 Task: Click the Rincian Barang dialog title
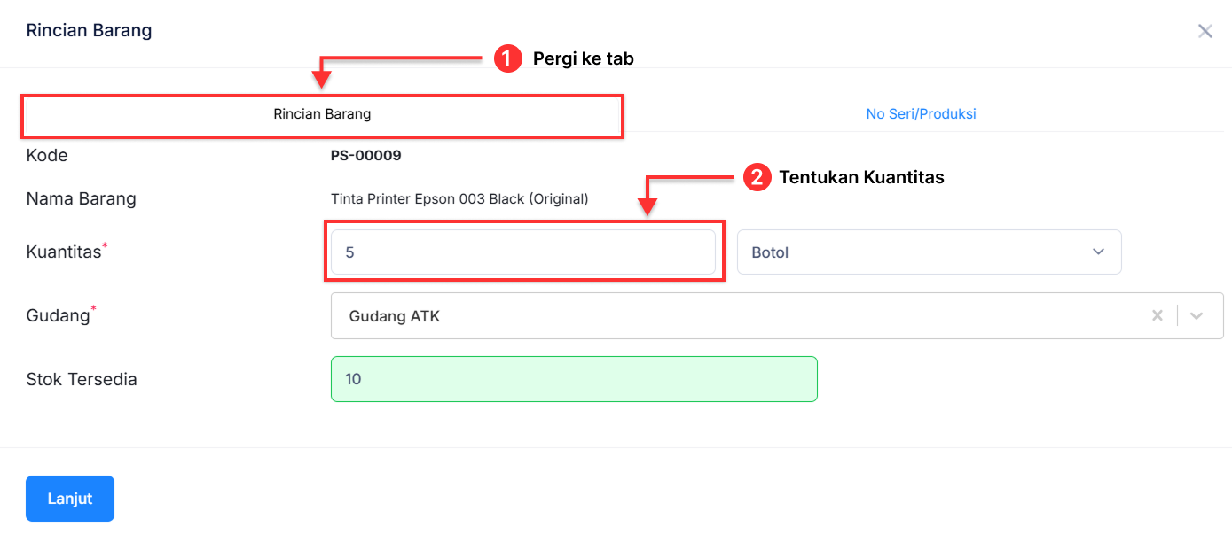pos(89,30)
